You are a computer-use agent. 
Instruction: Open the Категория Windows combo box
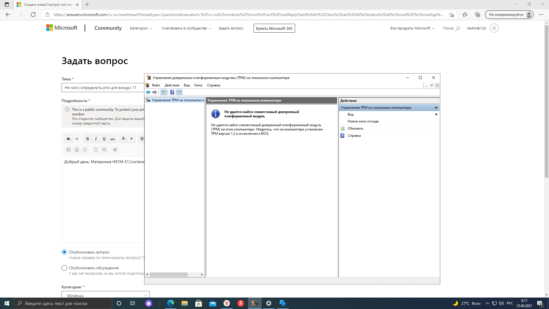(106, 295)
